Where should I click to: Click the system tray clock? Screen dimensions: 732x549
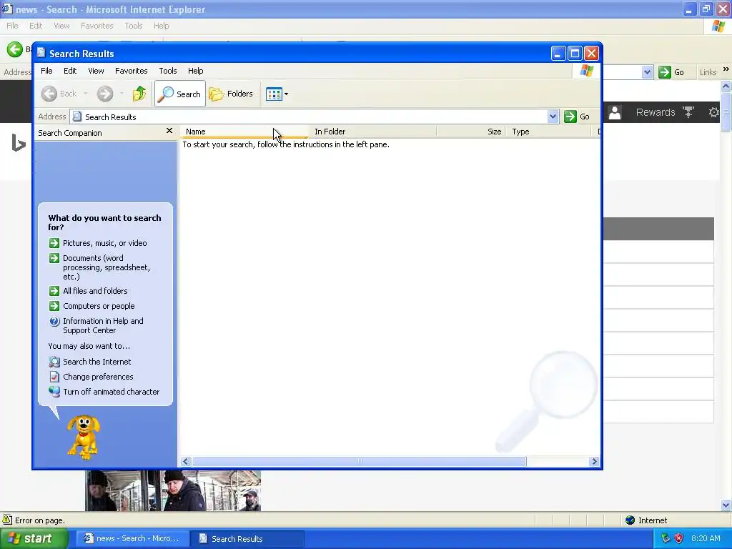(x=706, y=538)
